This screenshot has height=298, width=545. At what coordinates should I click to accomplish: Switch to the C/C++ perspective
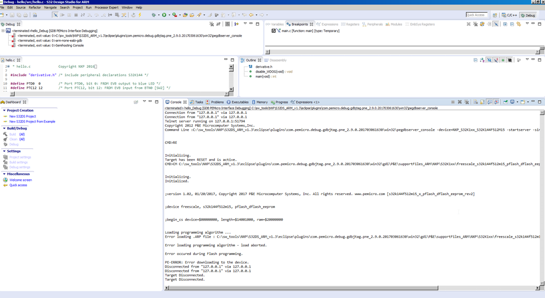[x=510, y=15]
